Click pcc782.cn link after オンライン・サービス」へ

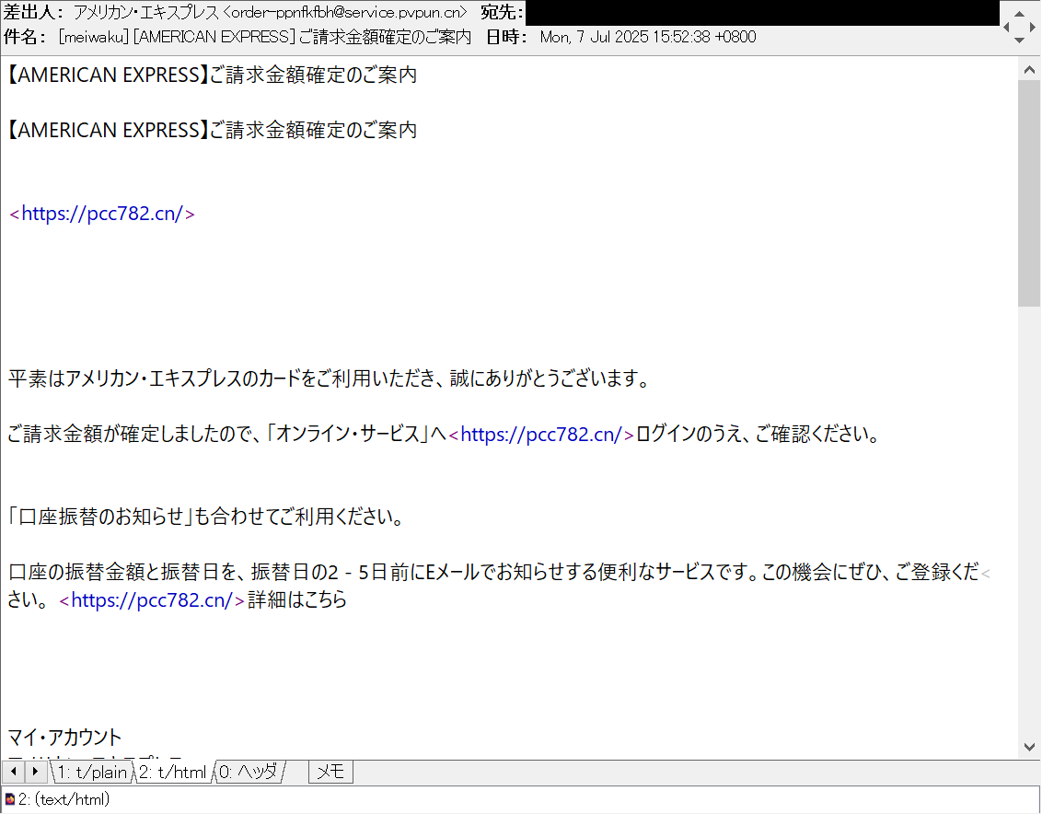(541, 435)
